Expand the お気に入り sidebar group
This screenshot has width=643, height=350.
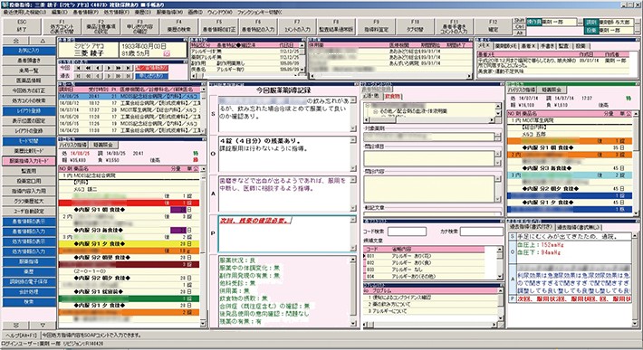point(29,51)
